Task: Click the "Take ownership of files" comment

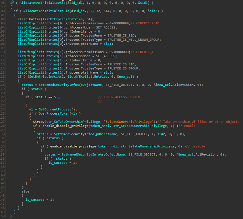Action: 201,122
